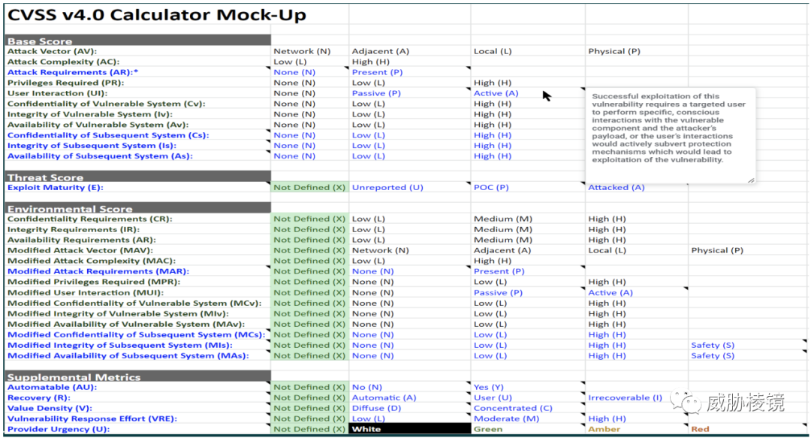Image resolution: width=811 pixels, height=438 pixels.
Task: Select the "Base Score" section header
Action: 137,41
